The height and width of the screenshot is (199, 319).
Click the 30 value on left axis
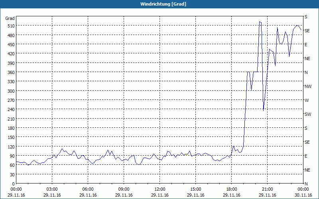(12, 175)
